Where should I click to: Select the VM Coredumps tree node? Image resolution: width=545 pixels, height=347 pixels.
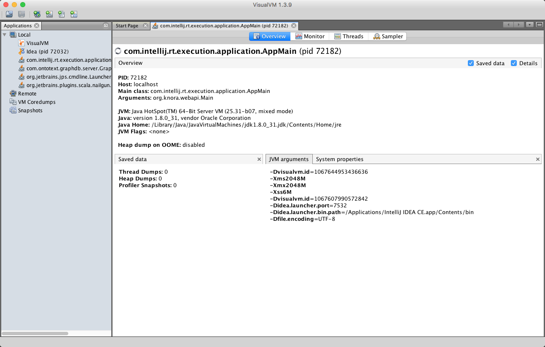[37, 102]
